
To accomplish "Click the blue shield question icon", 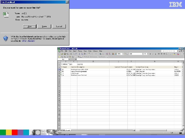I will pyautogui.click(x=6, y=38).
